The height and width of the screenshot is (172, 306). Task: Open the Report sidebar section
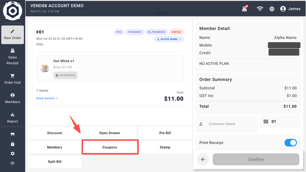(x=13, y=118)
